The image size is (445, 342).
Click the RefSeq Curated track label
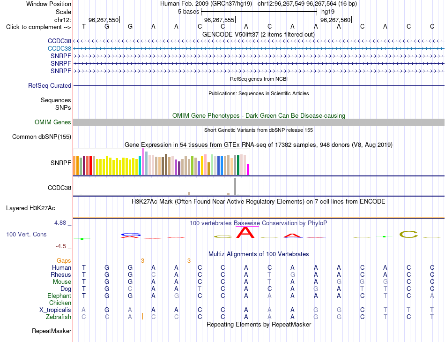[50, 85]
